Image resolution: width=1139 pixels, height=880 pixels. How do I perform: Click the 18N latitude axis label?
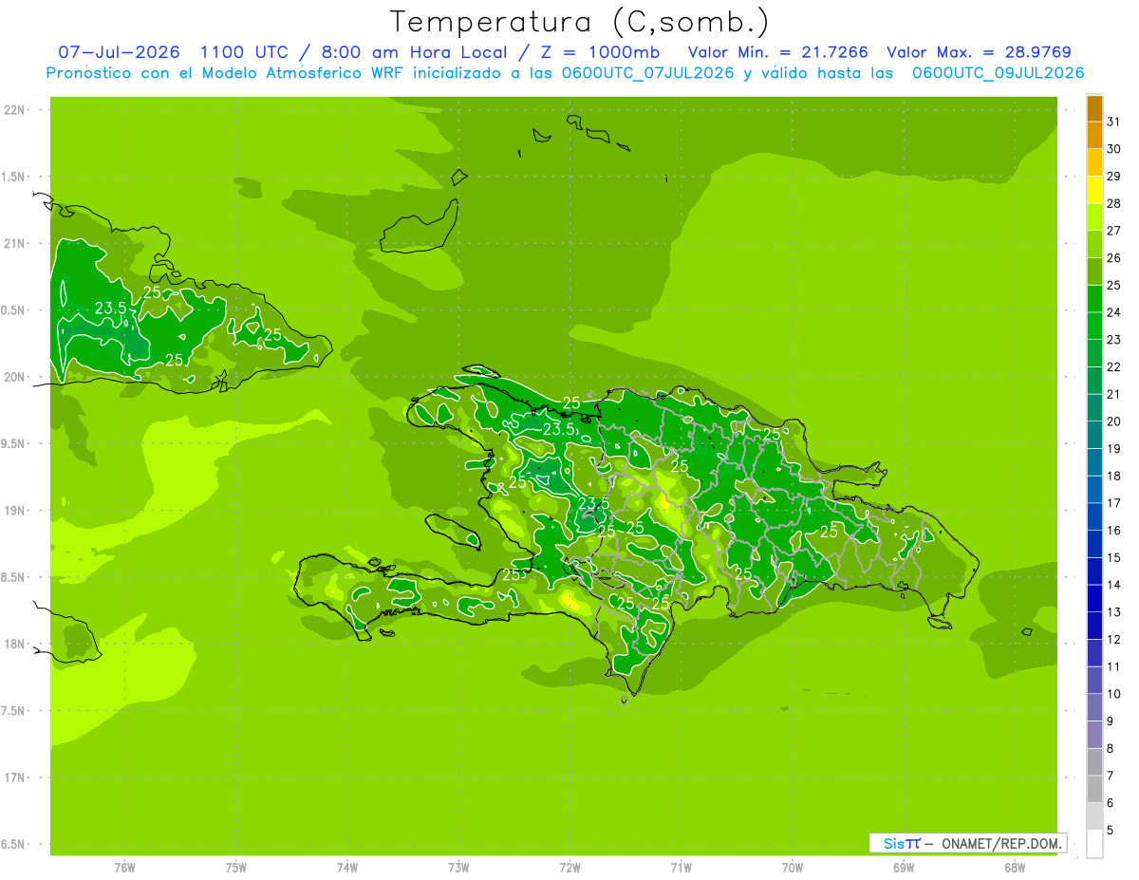(x=14, y=644)
